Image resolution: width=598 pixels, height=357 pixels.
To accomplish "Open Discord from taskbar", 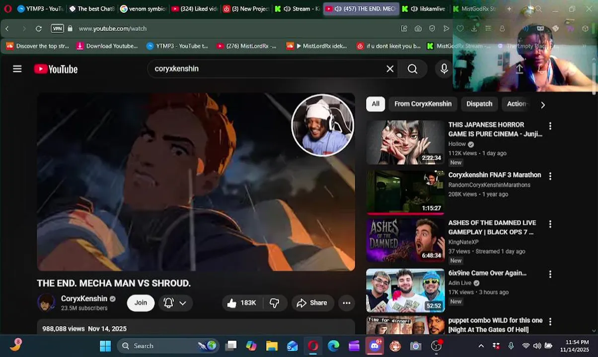I will point(374,346).
